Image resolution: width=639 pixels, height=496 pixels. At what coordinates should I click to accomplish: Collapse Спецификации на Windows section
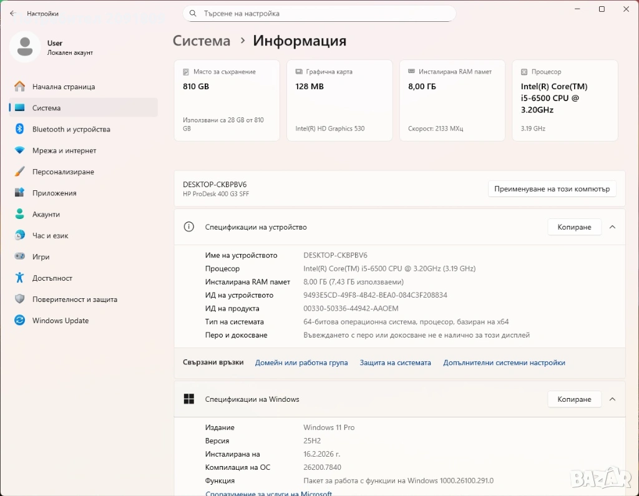point(612,399)
